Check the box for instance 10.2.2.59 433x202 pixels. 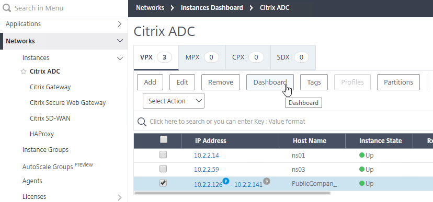[x=163, y=169]
